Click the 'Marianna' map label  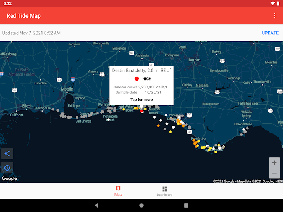tap(202, 86)
